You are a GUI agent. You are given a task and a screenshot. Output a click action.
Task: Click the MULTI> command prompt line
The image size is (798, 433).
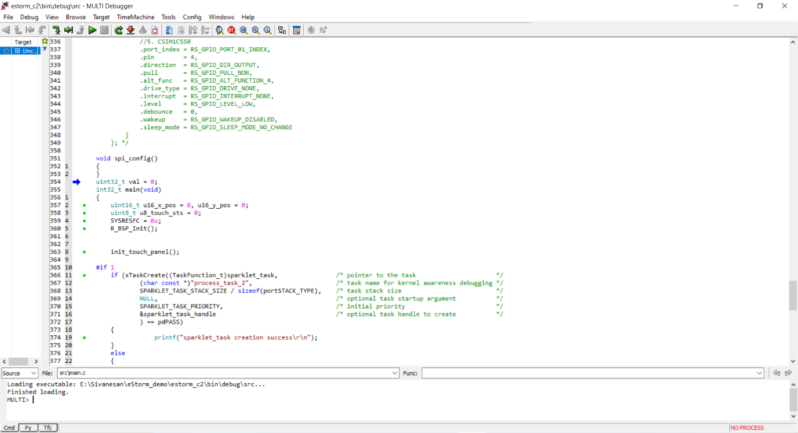[20, 400]
